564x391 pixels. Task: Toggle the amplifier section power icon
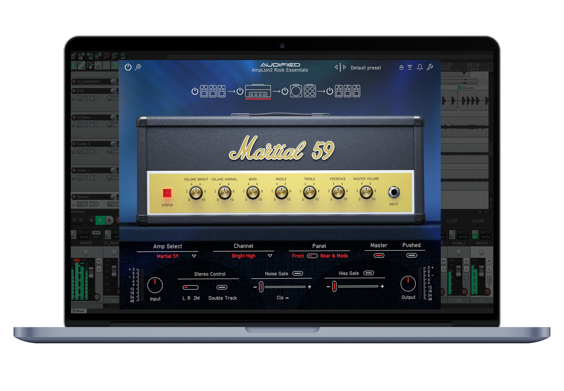pos(240,91)
